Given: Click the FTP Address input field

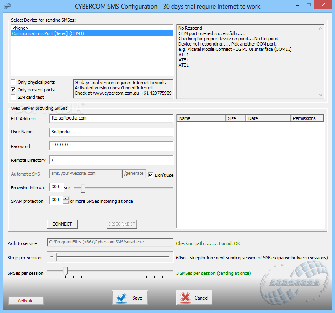Looking at the screenshot, I should [x=111, y=118].
